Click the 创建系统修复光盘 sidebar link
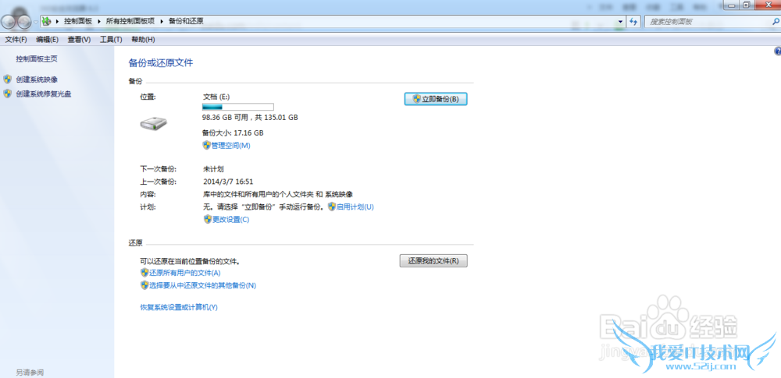 click(x=43, y=94)
